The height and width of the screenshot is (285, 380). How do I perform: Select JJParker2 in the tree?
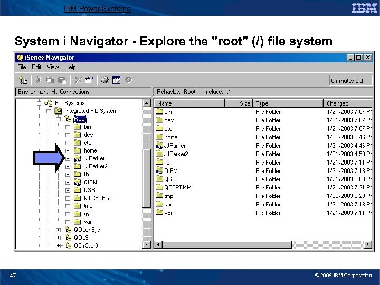click(x=96, y=166)
